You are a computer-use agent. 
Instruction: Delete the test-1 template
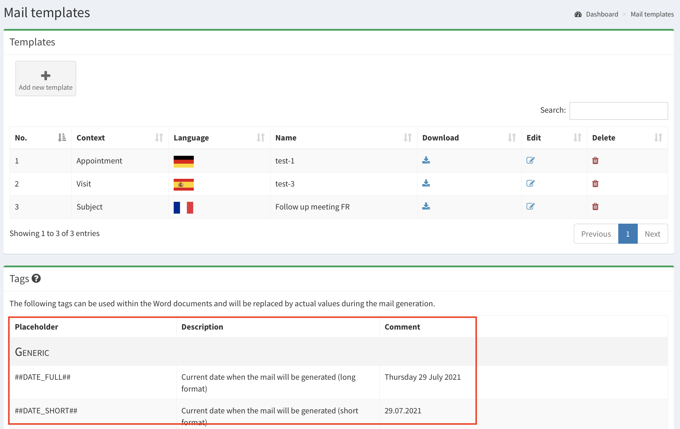point(595,161)
